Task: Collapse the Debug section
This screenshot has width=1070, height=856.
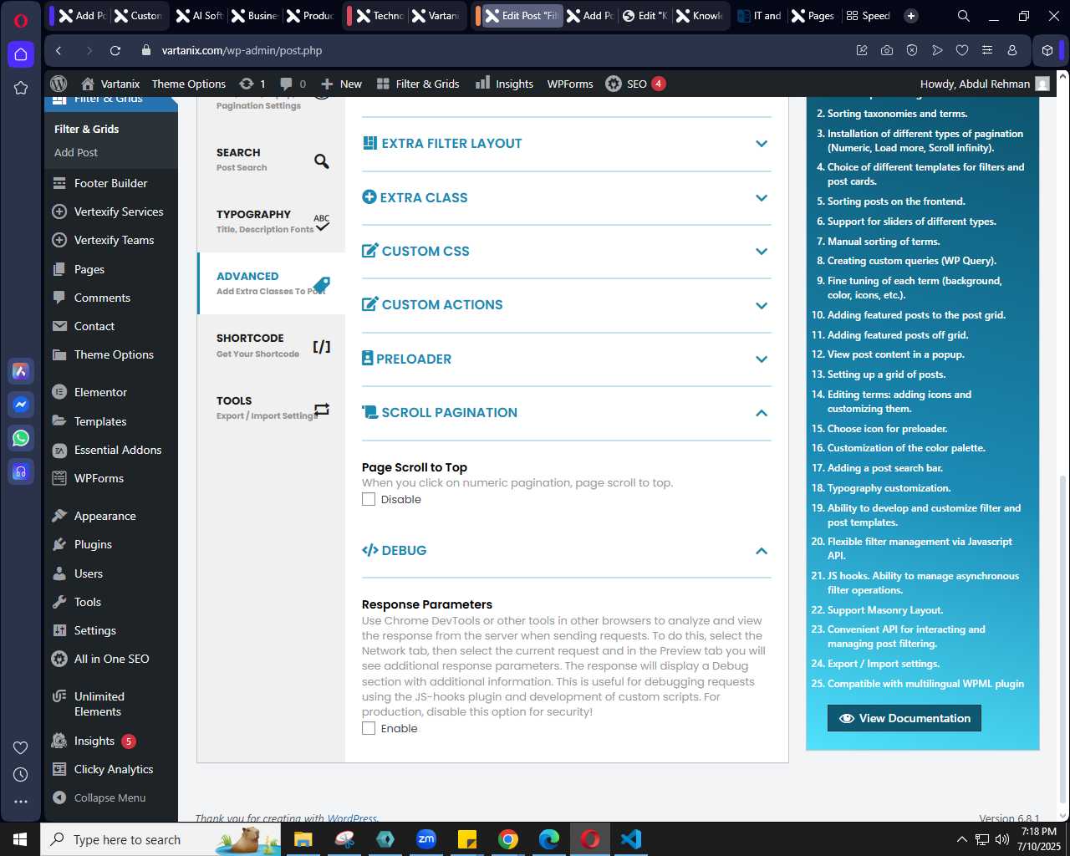Action: click(566, 551)
